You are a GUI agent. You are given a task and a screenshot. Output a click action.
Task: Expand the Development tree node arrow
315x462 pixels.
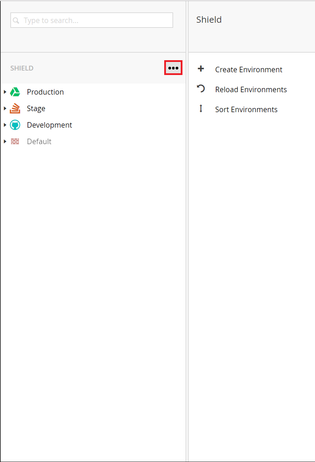(x=5, y=125)
